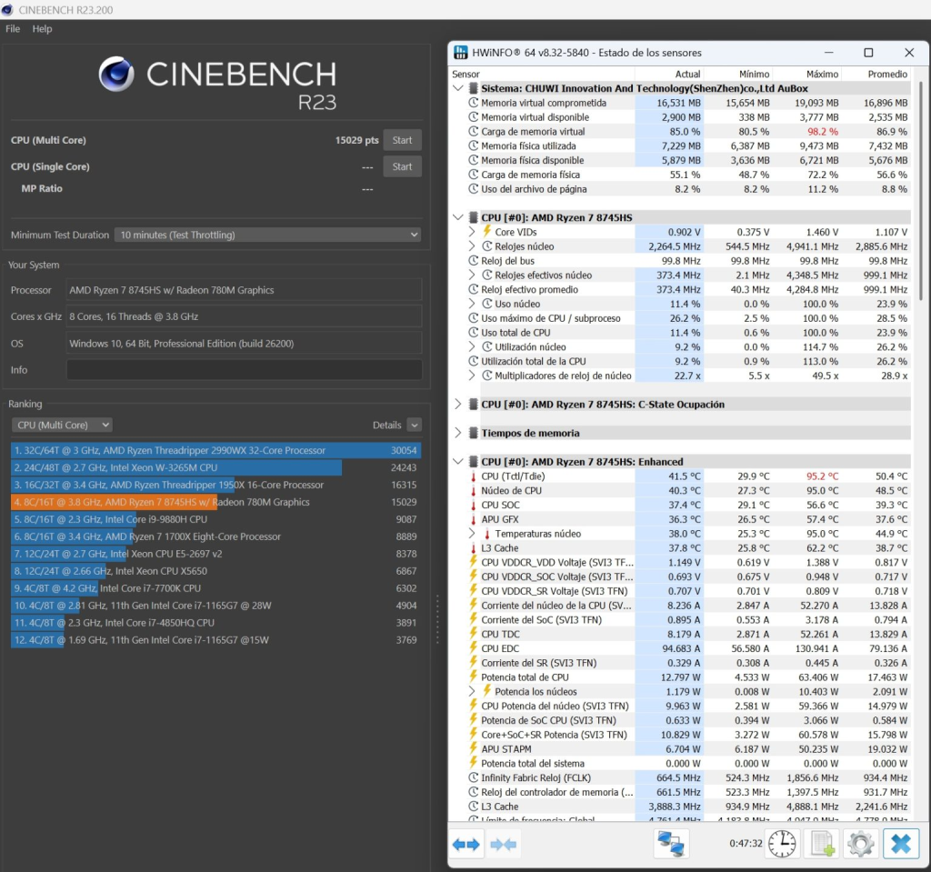Viewport: 931px width, 872px height.
Task: Start CPU Multi Core benchmark
Action: (402, 140)
